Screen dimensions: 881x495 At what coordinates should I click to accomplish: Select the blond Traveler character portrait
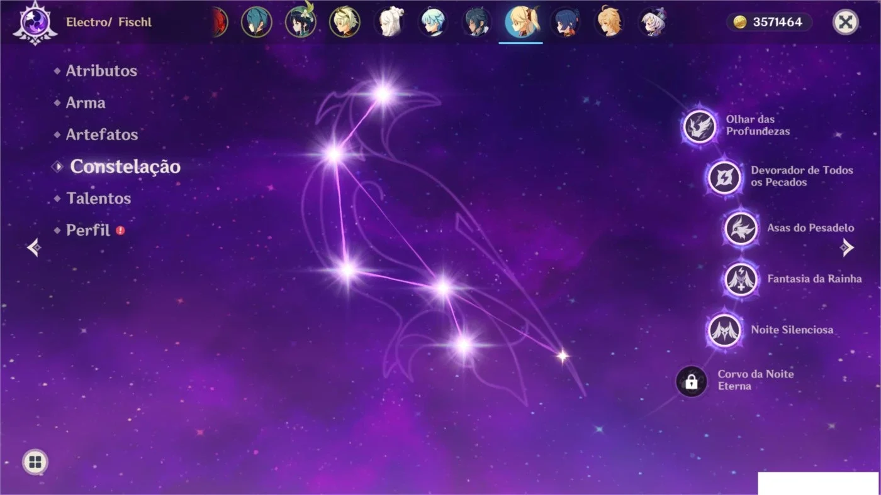(x=609, y=22)
